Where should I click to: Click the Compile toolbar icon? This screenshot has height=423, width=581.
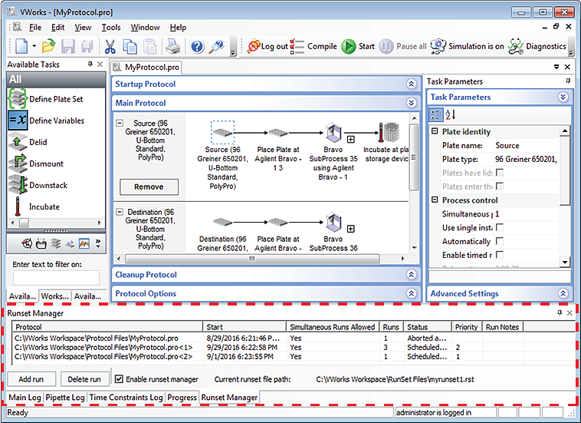point(297,46)
